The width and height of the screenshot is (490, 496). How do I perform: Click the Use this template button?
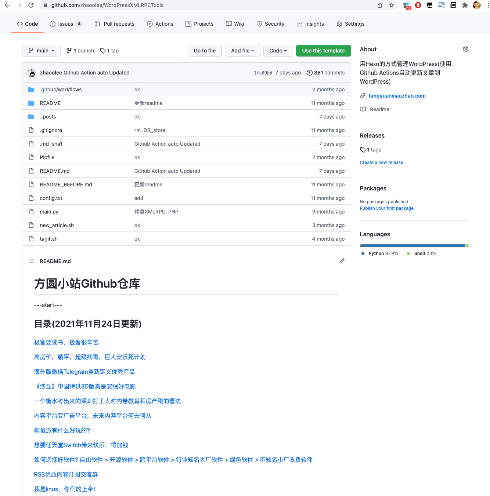click(x=323, y=51)
